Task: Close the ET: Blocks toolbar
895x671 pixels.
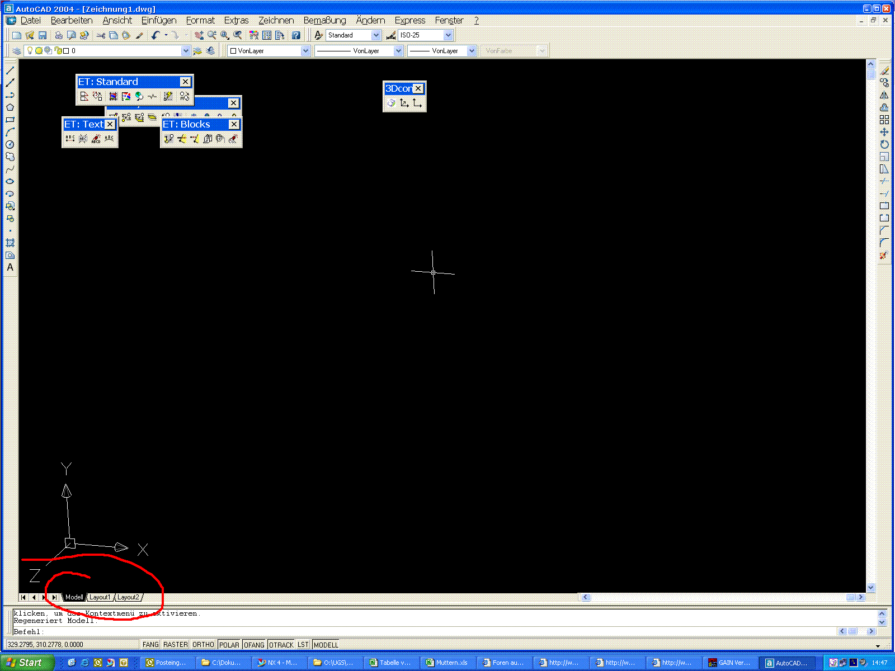Action: 234,124
